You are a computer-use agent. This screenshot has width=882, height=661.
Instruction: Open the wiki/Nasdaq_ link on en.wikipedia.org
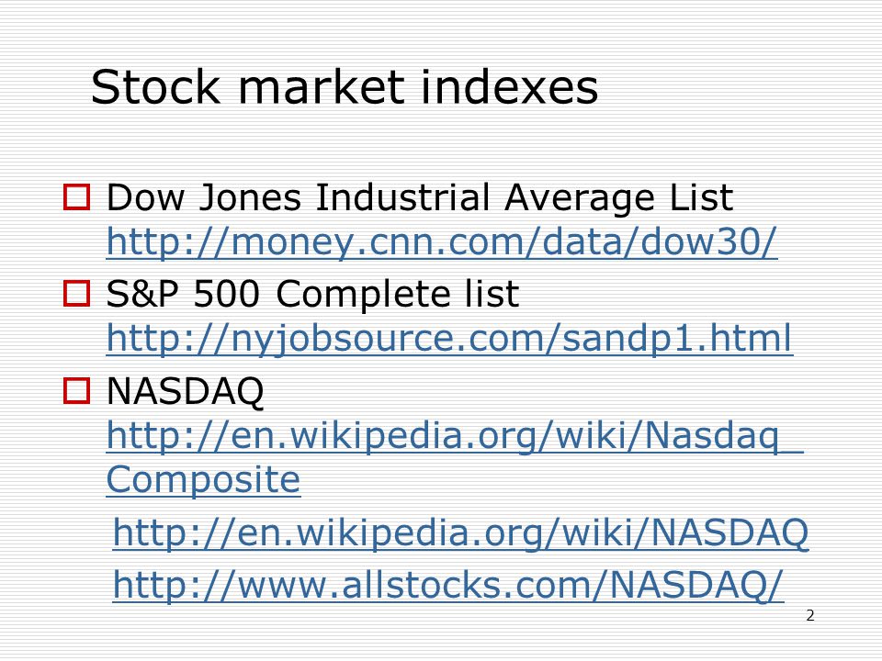pyautogui.click(x=455, y=435)
